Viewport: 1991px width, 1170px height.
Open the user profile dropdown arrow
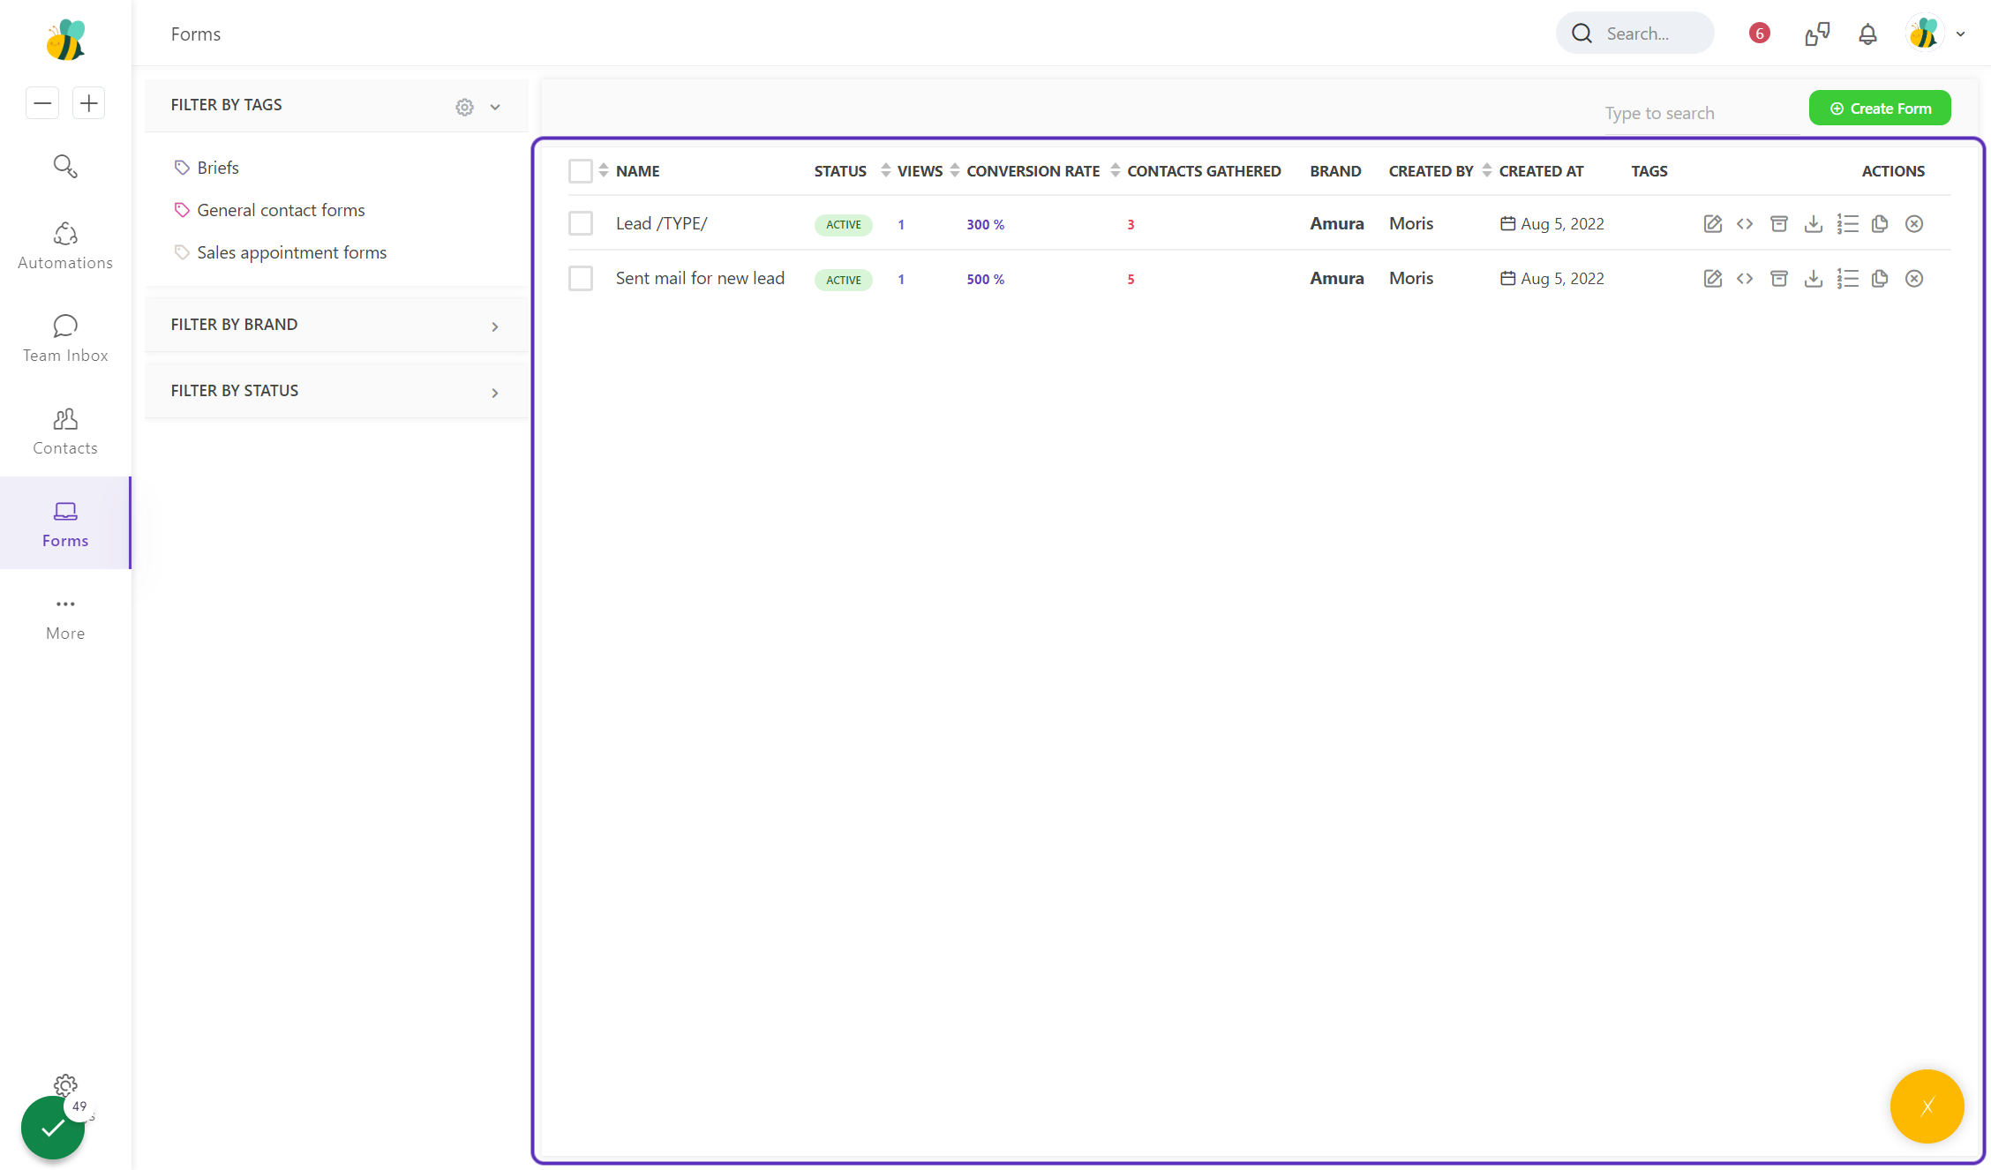[1960, 34]
